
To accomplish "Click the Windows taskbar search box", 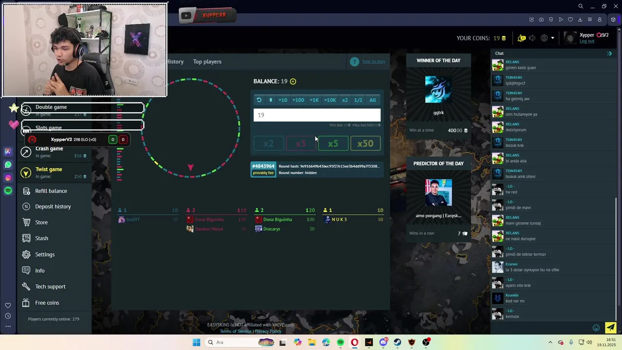I will (240, 342).
